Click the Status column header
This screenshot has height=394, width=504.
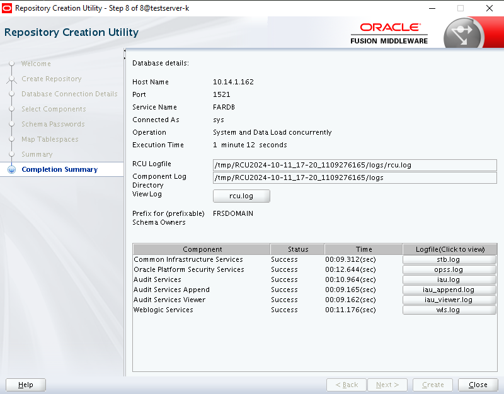tap(297, 249)
